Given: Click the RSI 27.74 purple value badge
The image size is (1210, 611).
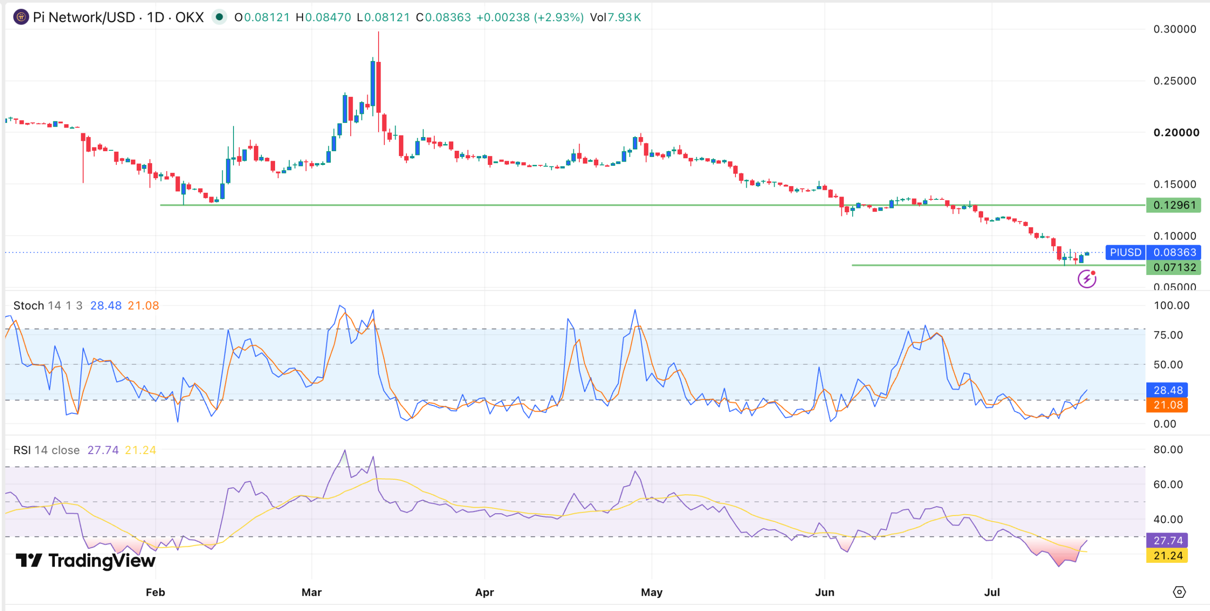Looking at the screenshot, I should [1167, 541].
